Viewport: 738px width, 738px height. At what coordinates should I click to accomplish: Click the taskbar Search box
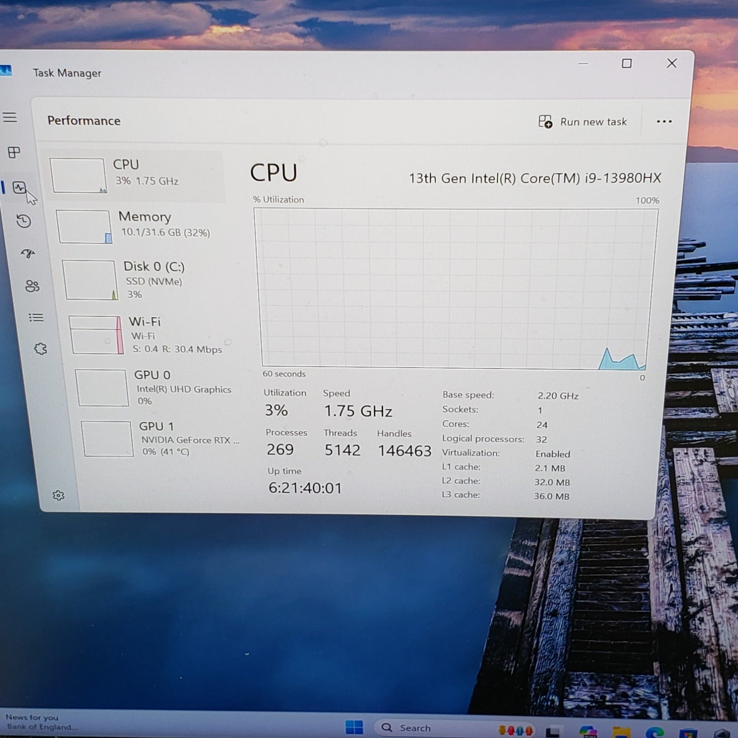pos(413,728)
